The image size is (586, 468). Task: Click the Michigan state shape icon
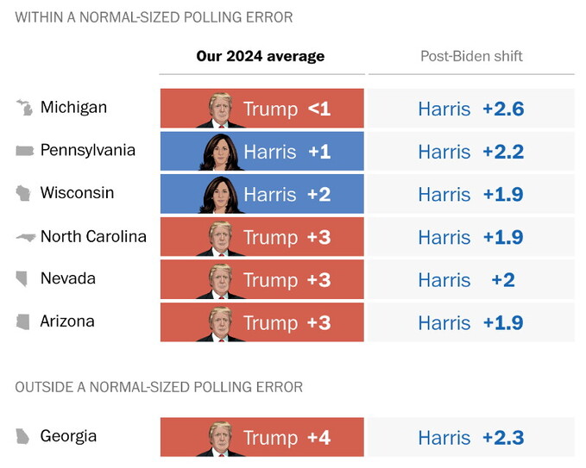24,108
